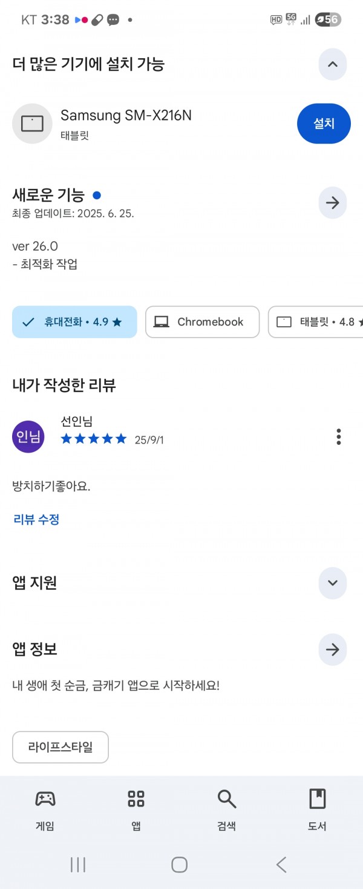Collapse the 더 많은 기기에 설치 가능 section

[x=333, y=64]
